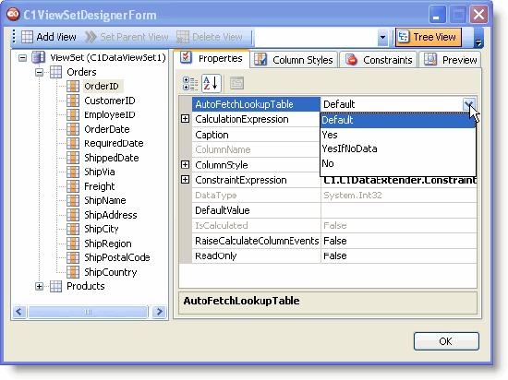Click the Delete View toolbar button
Screen dimensions: 508x380
click(210, 37)
